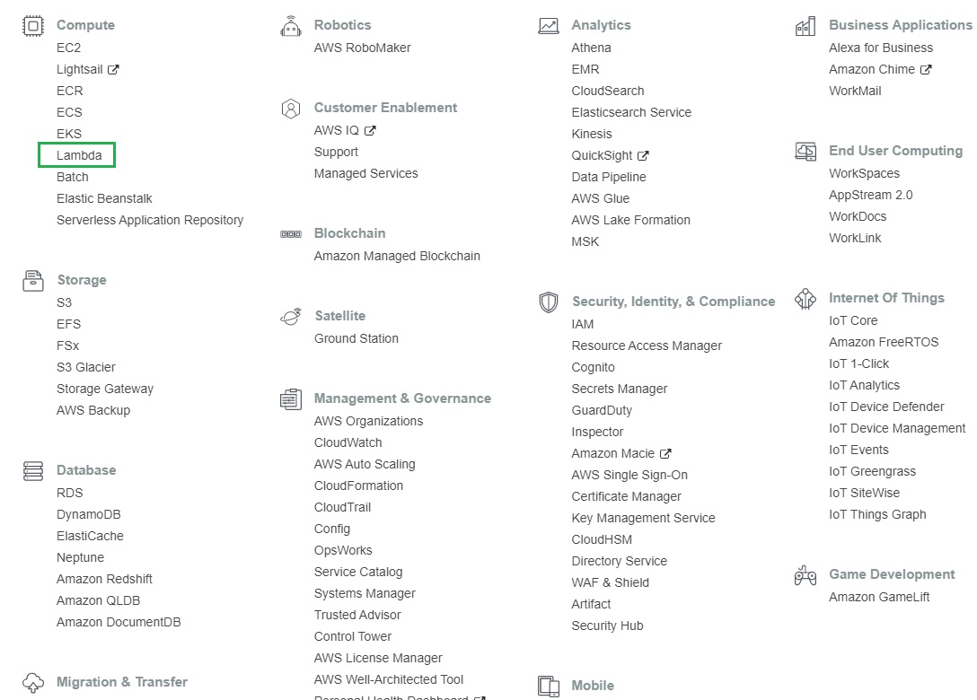This screenshot has height=700, width=977.
Task: Open the Lambda service
Action: (79, 155)
